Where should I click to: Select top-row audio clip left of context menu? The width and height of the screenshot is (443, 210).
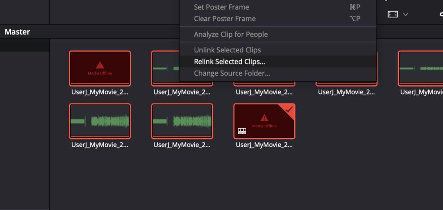tap(166, 68)
